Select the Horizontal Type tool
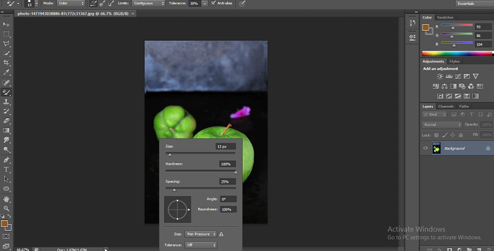 coord(6,169)
